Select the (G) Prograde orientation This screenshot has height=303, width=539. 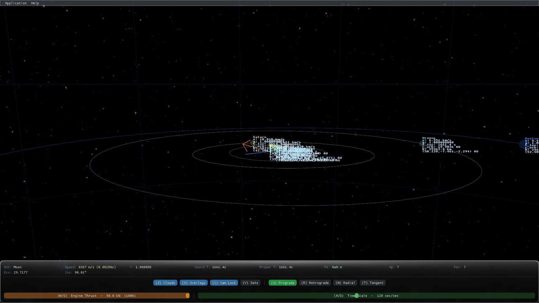tap(283, 283)
